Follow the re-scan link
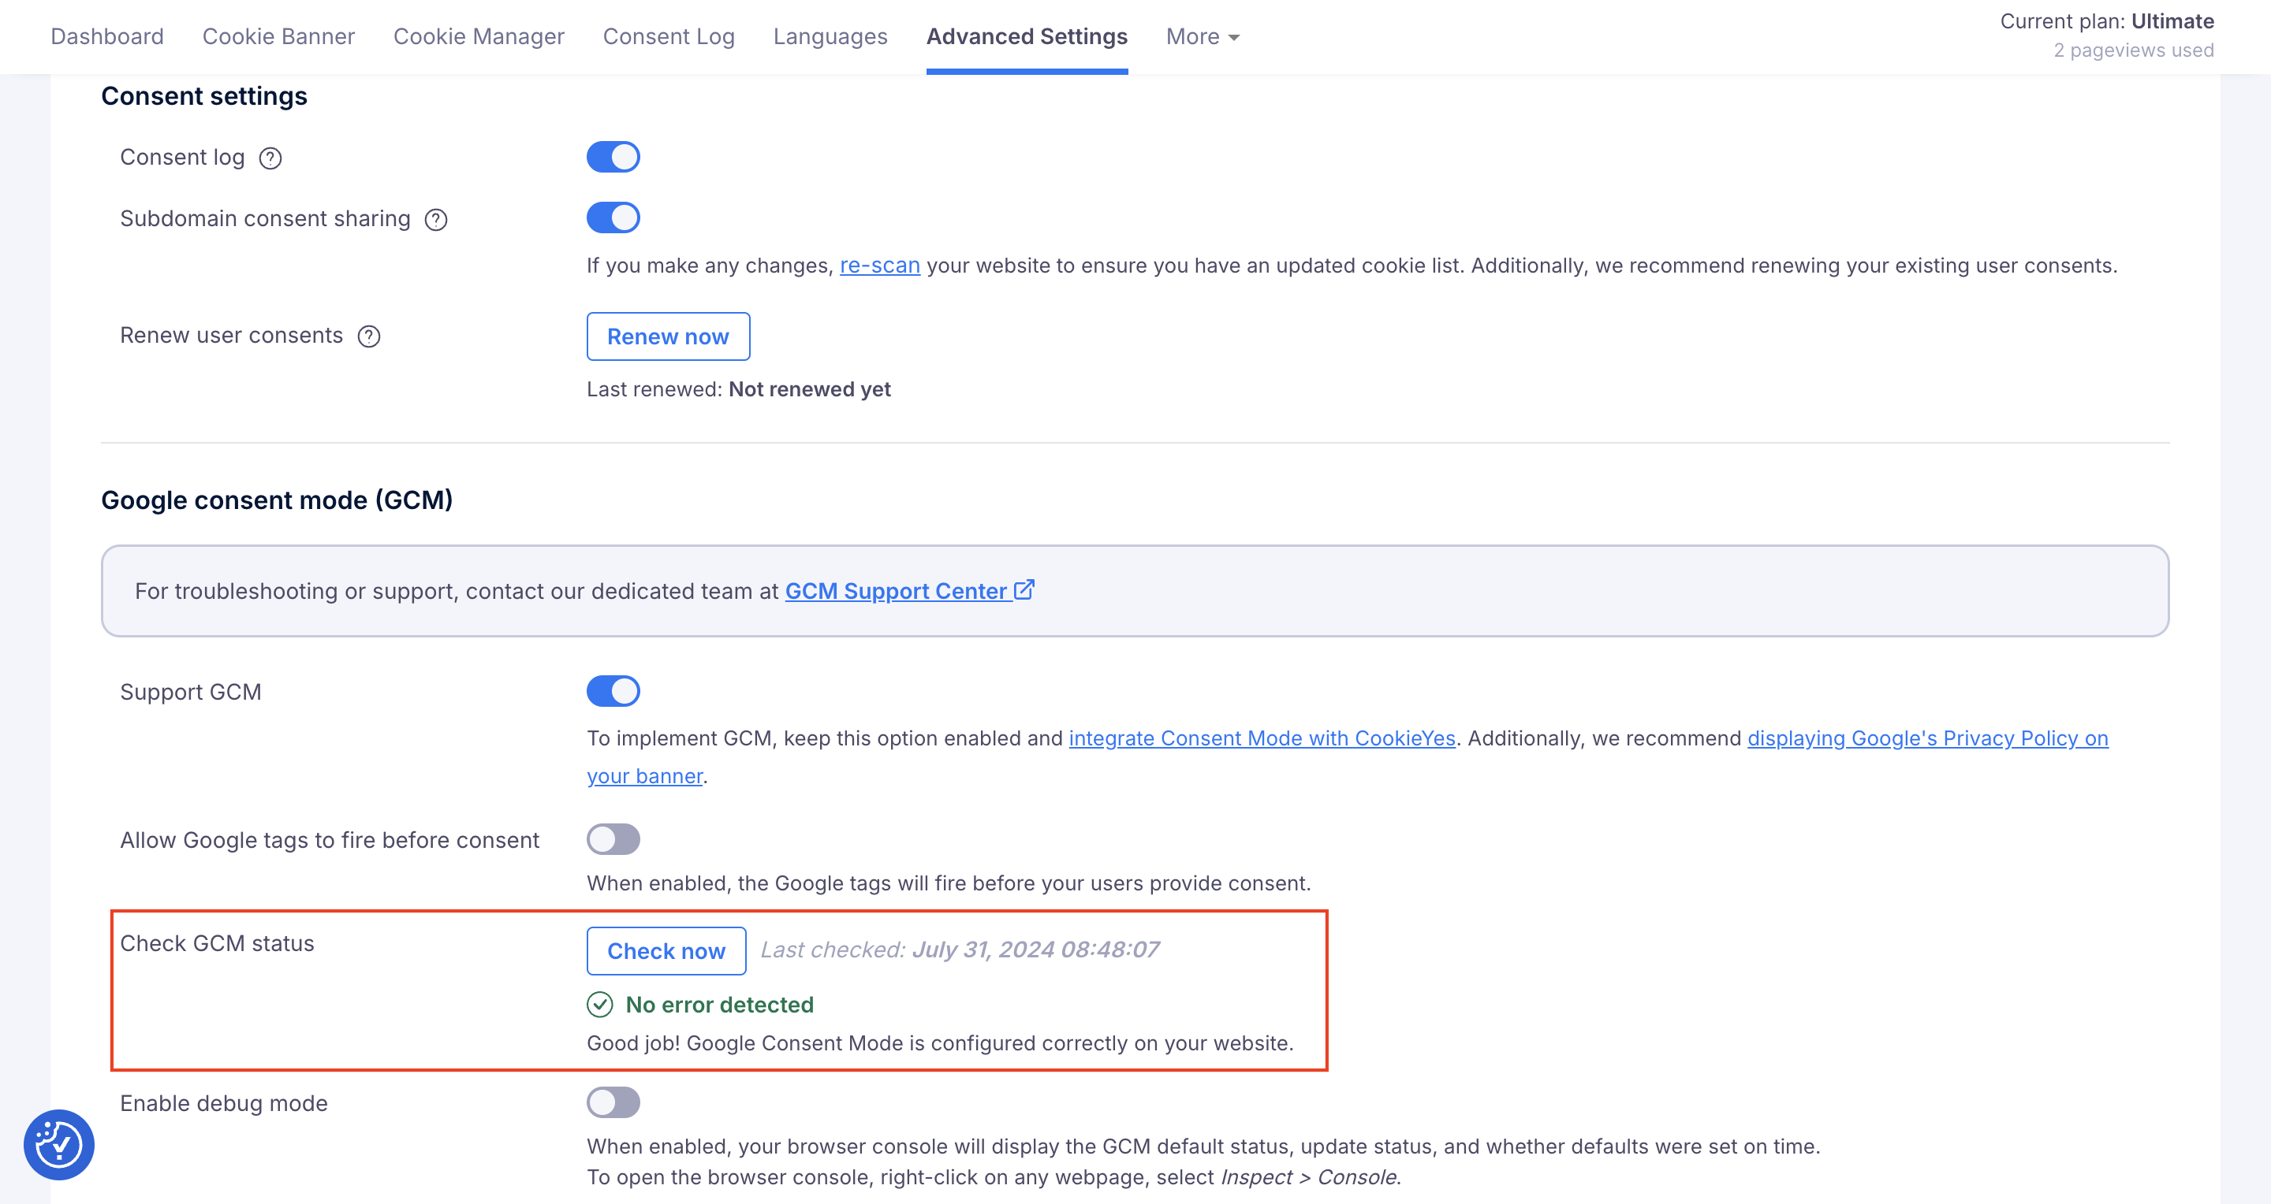This screenshot has width=2271, height=1204. tap(879, 266)
